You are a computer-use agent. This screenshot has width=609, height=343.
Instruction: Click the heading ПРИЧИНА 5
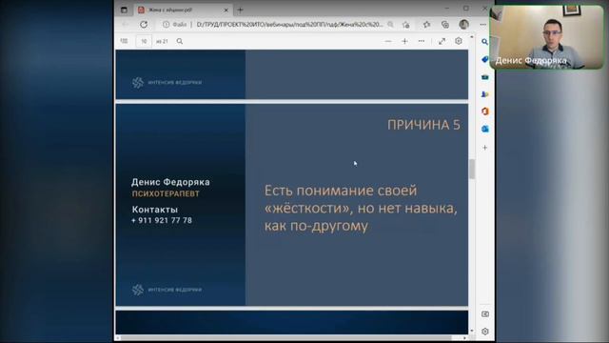pyautogui.click(x=423, y=125)
